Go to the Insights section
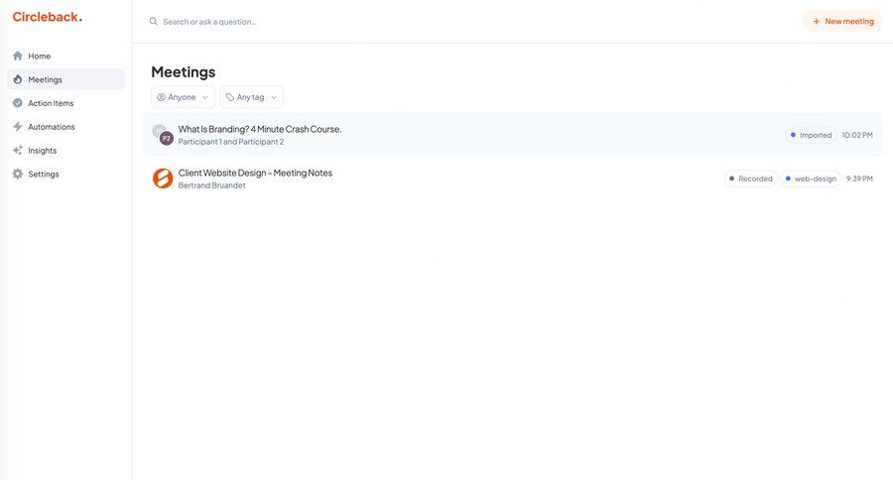Viewport: 893px width, 480px height. [x=42, y=151]
